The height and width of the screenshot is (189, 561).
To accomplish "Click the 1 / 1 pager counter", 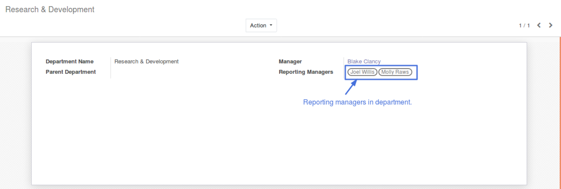I will [x=524, y=26].
